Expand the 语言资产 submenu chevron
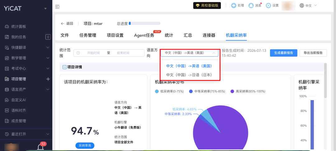336x151 pixels. pos(48,89)
